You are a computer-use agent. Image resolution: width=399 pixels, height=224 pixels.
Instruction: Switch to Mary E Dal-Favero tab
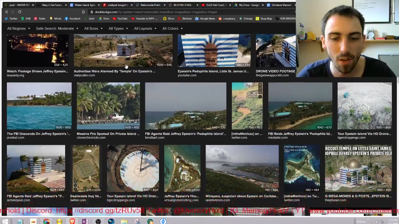pyautogui.click(x=51, y=5)
